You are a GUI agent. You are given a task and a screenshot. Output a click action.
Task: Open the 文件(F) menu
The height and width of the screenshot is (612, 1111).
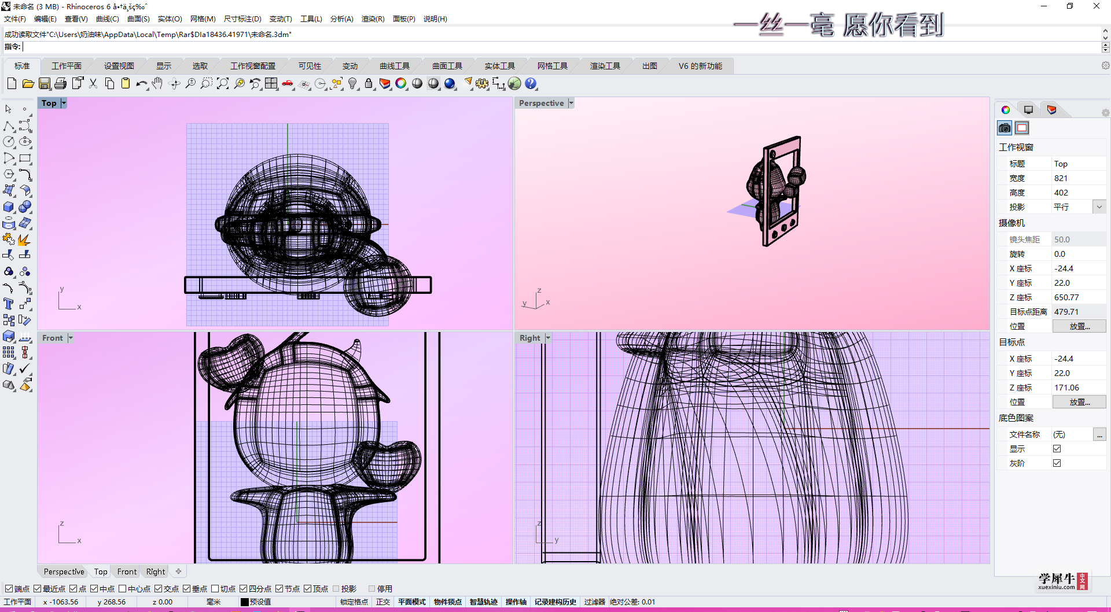click(15, 19)
